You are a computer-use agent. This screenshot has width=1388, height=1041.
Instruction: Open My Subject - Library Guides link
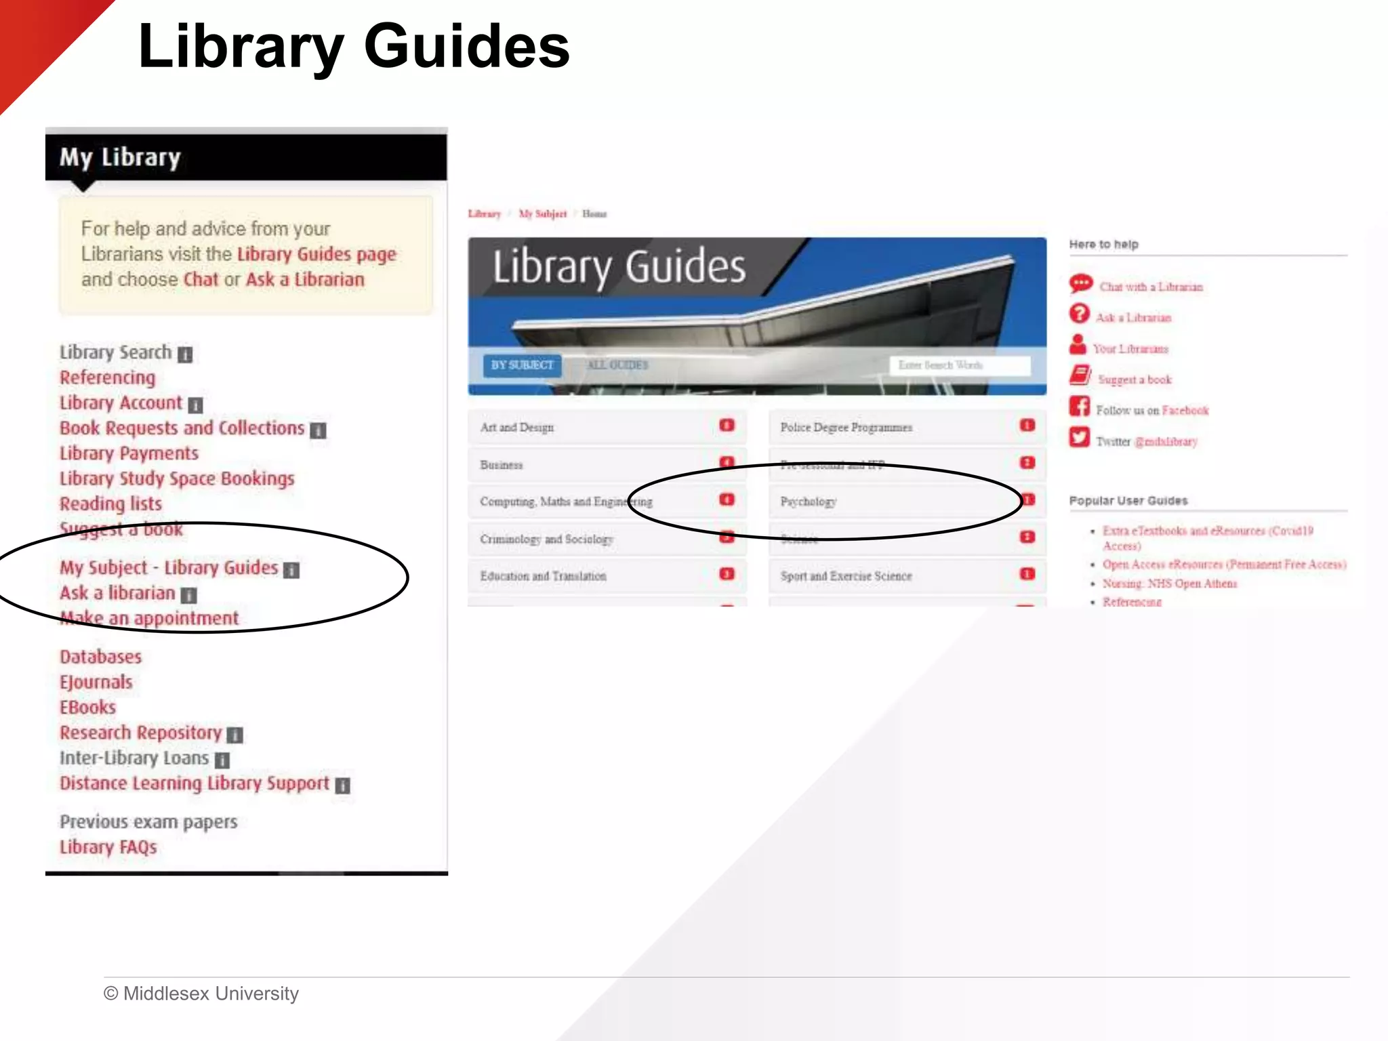coord(169,567)
